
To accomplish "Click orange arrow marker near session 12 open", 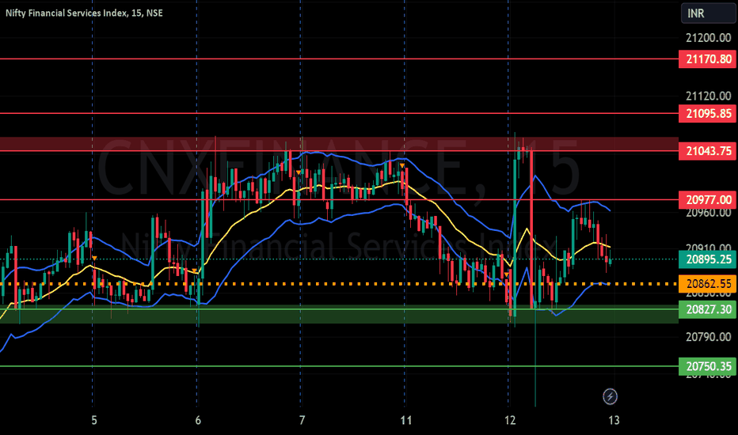I will (x=507, y=274).
